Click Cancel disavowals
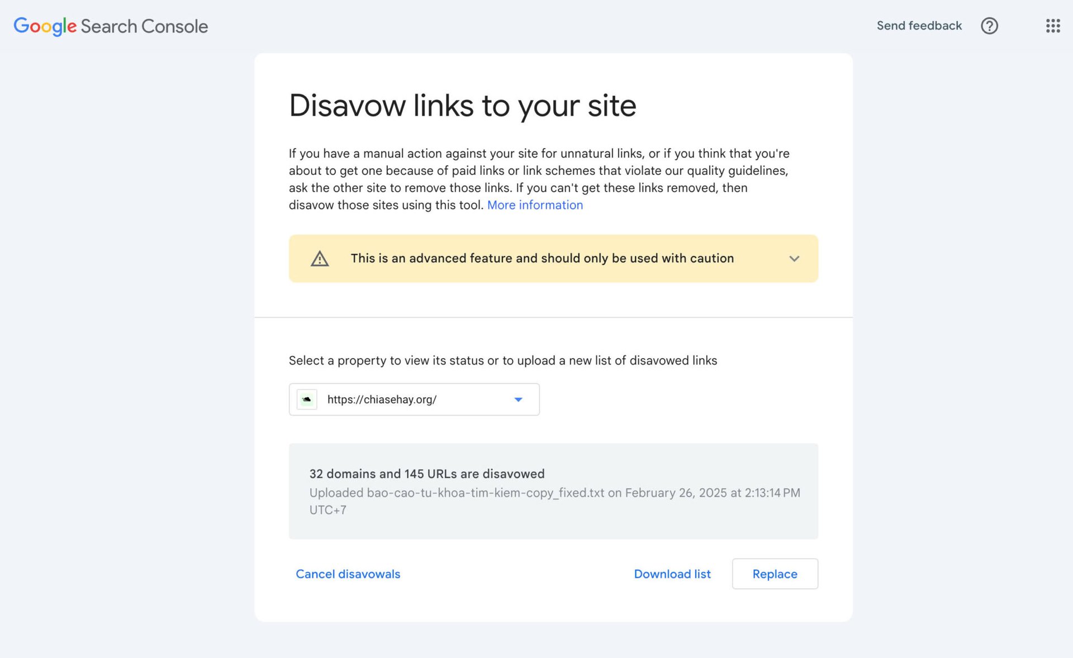The height and width of the screenshot is (658, 1073). pos(348,574)
